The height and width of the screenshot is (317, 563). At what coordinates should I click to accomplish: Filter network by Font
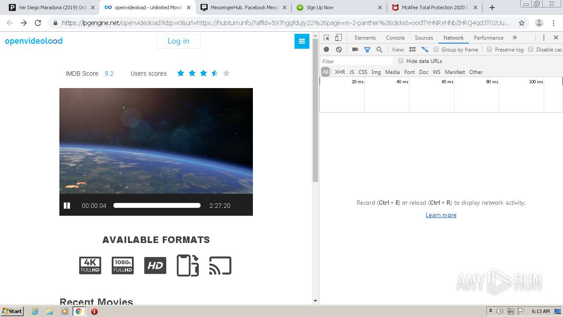pos(409,72)
